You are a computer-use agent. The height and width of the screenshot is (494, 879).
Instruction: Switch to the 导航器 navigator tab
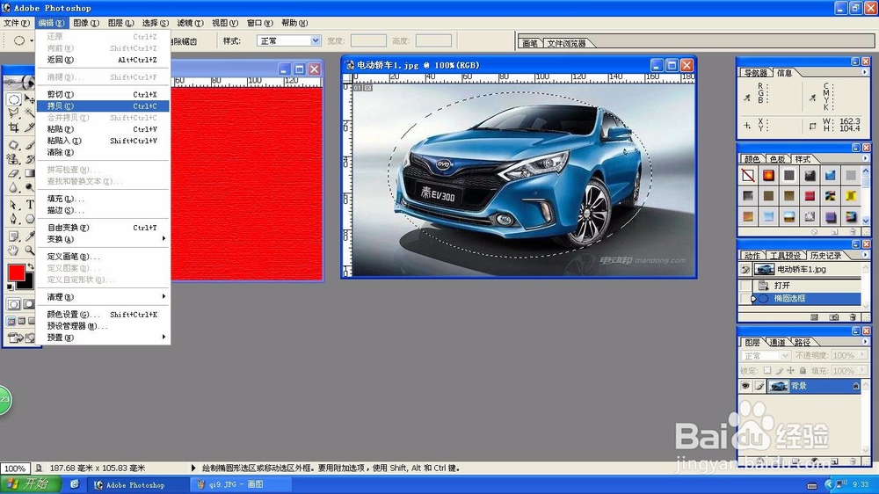tap(755, 73)
